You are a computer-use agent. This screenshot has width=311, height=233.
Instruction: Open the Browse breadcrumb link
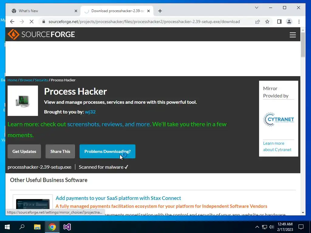[x=26, y=80]
